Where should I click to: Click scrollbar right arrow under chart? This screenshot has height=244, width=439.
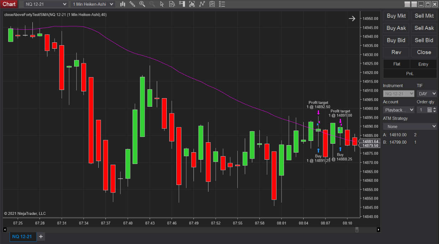click(x=378, y=230)
